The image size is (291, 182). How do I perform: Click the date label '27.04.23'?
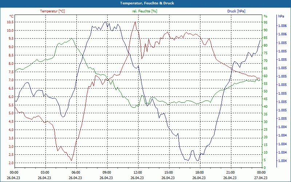pos(261,178)
